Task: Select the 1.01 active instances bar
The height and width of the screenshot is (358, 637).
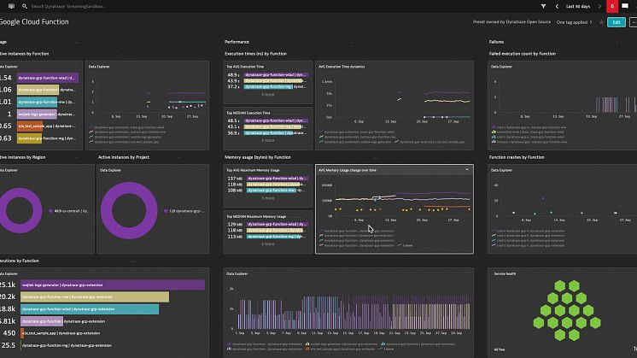Action: click(x=37, y=102)
